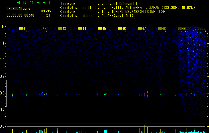Click the name Masayuki Kobayashi
Viewport: 209px width, 133px height.
tap(119, 4)
